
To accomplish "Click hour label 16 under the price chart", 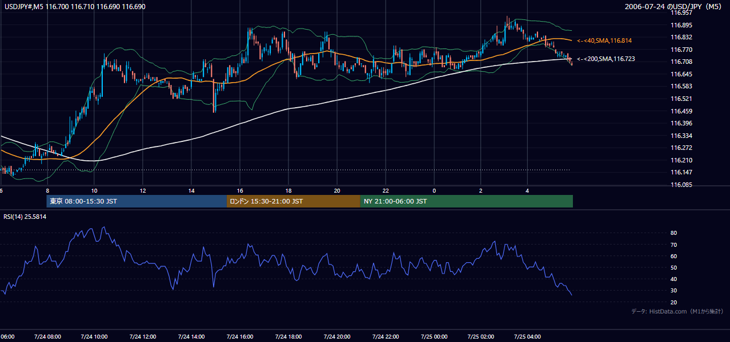I will tap(240, 190).
